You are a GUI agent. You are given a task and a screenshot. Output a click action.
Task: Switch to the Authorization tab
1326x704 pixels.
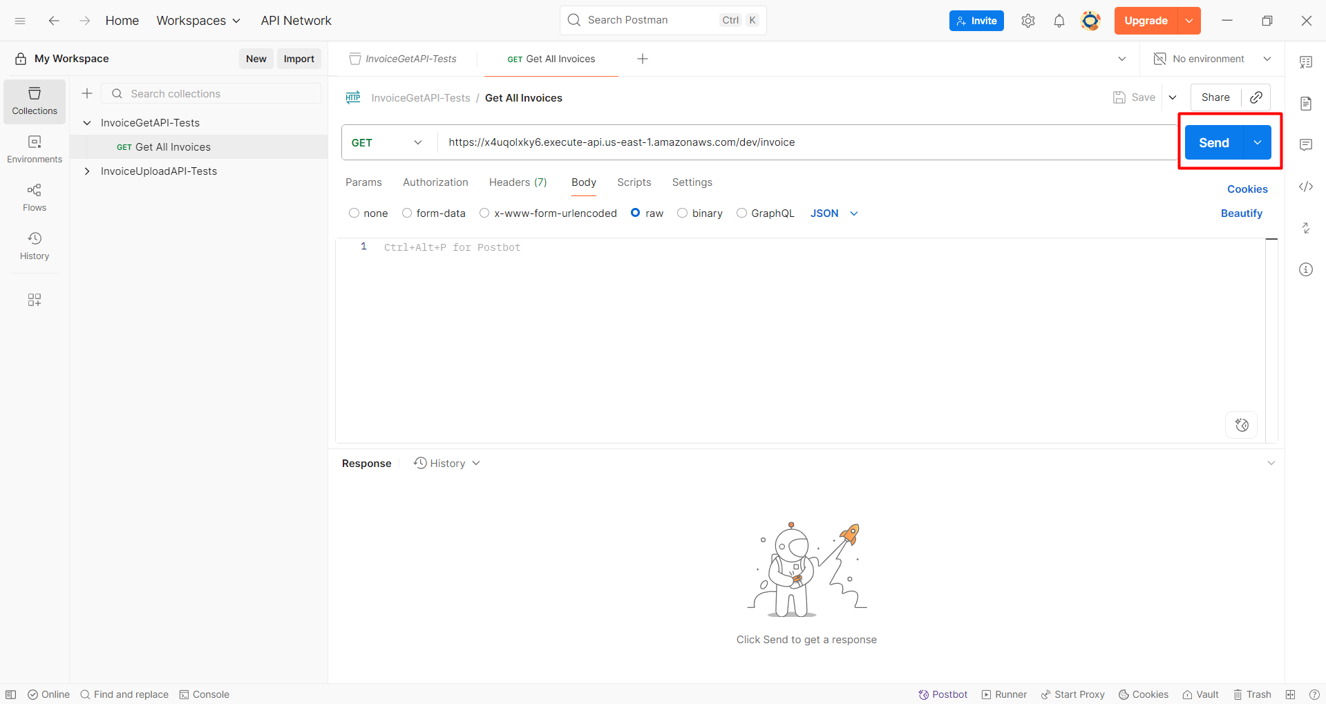click(435, 182)
